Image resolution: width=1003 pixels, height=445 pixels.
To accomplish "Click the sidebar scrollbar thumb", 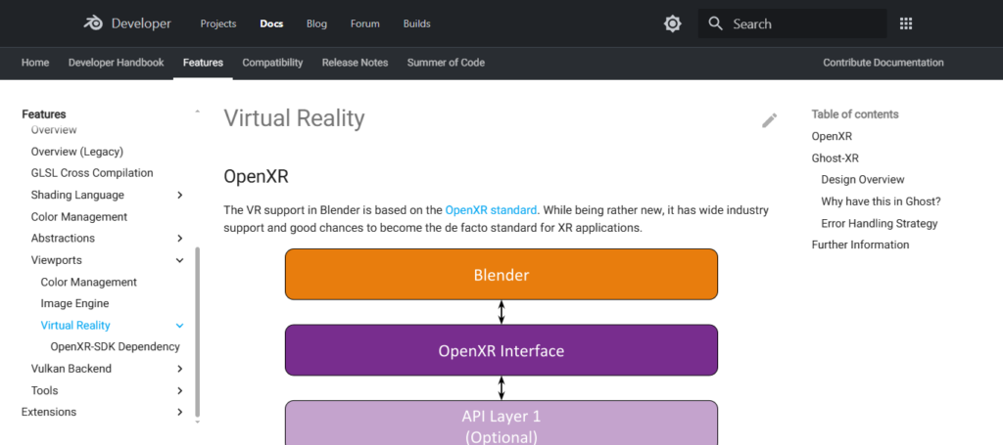I will pos(197,332).
